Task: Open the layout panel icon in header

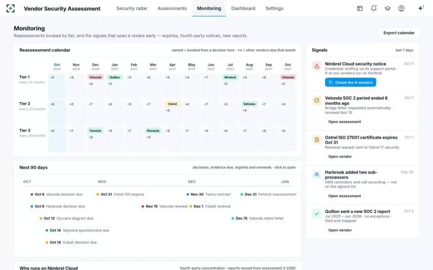Action: click(360, 8)
